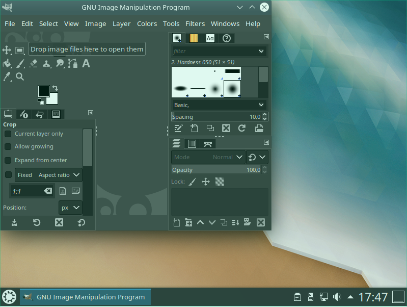Select the Smudge tool
407x307 pixels.
tap(60, 63)
